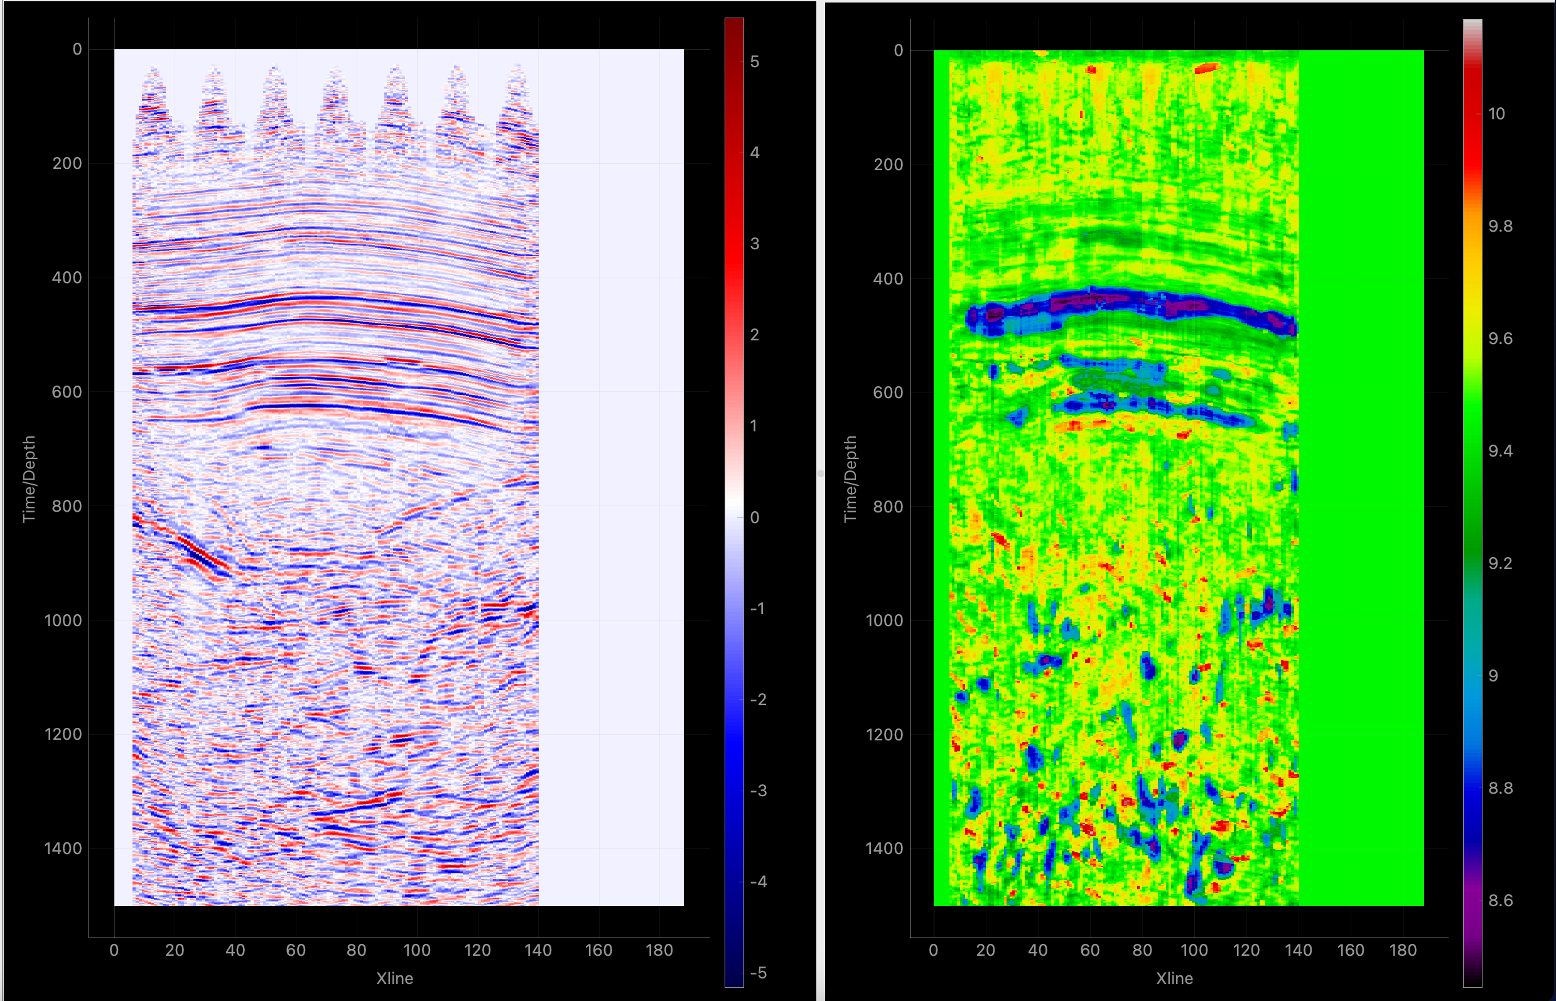The width and height of the screenshot is (1556, 1001).
Task: Click tick value 8.6 on right colorbar
Action: 1500,901
